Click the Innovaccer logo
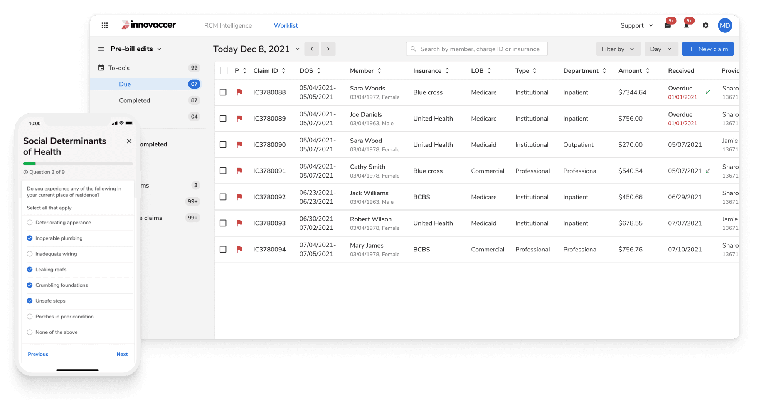This screenshot has height=407, width=764. click(x=149, y=25)
